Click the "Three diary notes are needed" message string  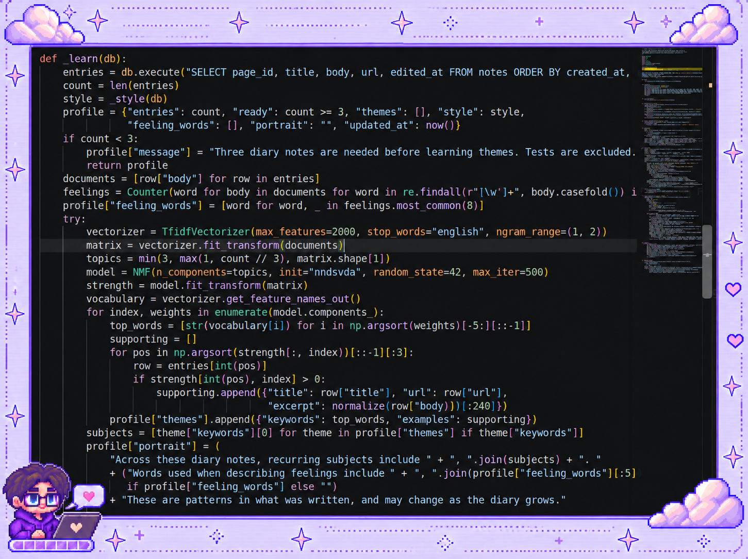423,152
